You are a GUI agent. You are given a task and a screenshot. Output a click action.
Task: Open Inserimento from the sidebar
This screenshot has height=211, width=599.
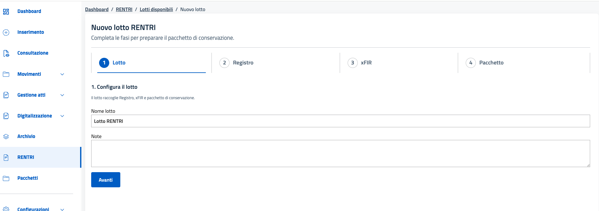(31, 32)
